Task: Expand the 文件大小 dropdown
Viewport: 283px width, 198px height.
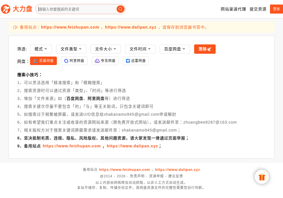Action: [106, 49]
